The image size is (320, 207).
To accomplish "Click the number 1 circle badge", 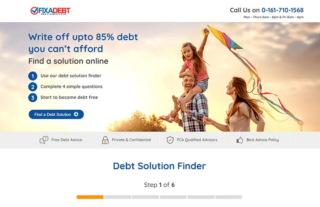I will click(x=33, y=76).
